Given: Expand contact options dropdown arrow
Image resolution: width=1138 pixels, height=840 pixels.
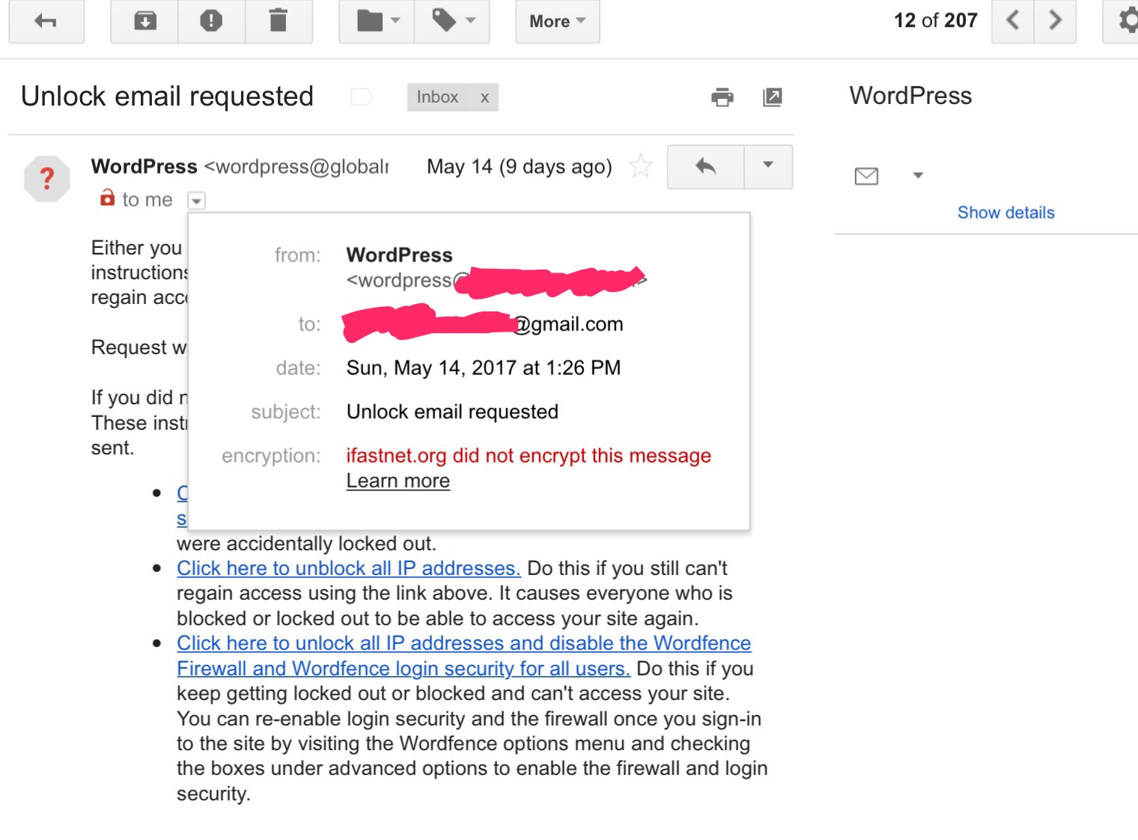Looking at the screenshot, I should (918, 176).
